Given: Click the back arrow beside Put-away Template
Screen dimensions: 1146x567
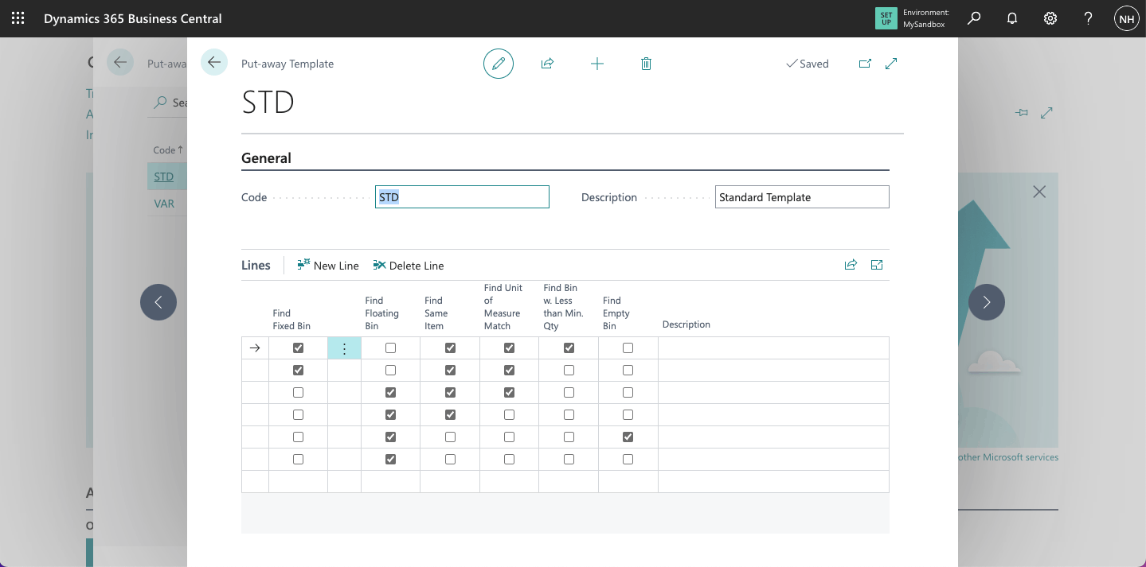Looking at the screenshot, I should point(213,62).
